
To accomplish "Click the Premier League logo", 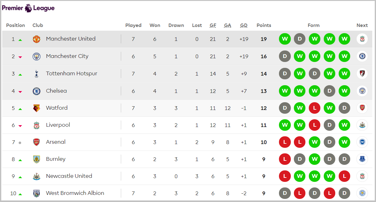I will point(28,8).
